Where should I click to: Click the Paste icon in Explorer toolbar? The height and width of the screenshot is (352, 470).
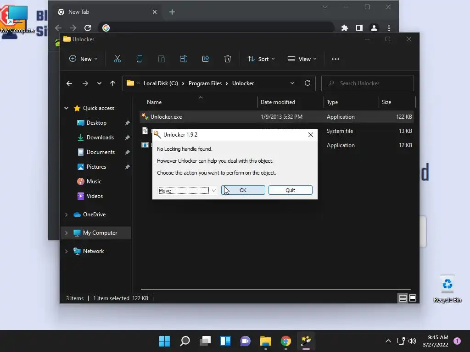click(x=161, y=59)
